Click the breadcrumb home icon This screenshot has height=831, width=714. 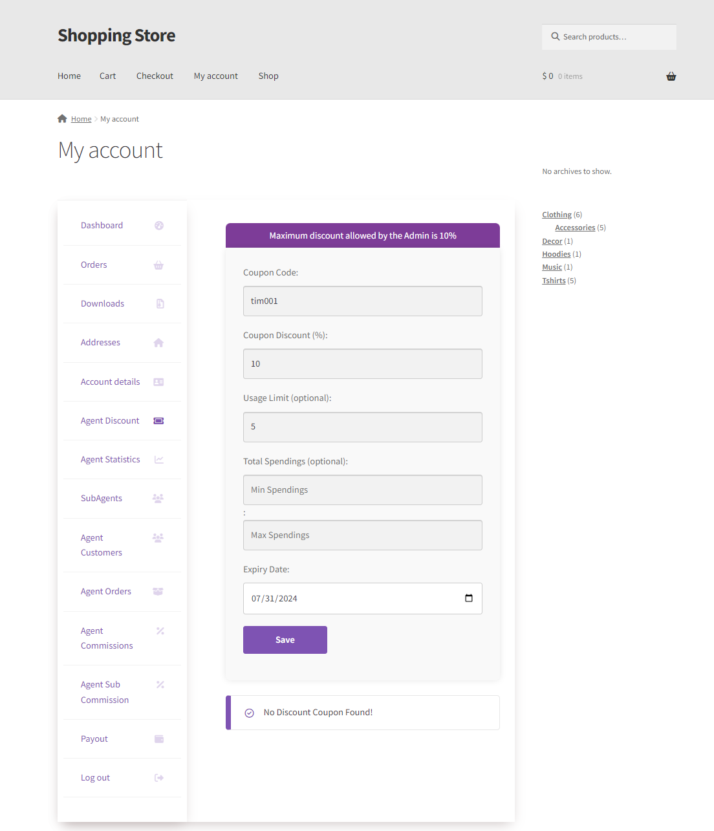(62, 118)
